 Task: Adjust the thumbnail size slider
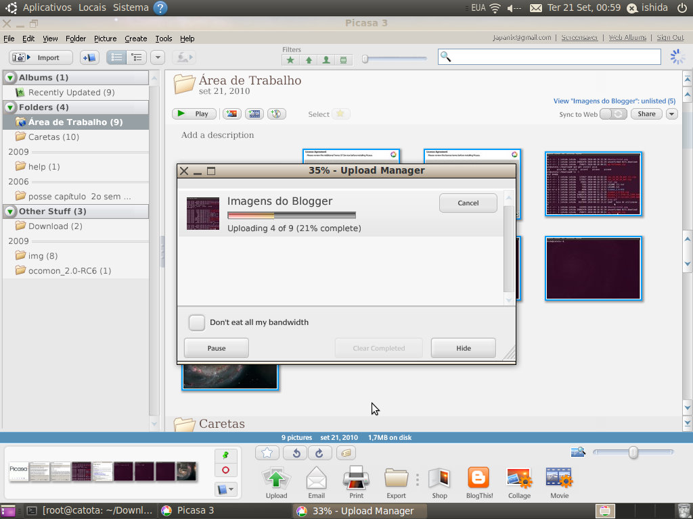click(633, 452)
